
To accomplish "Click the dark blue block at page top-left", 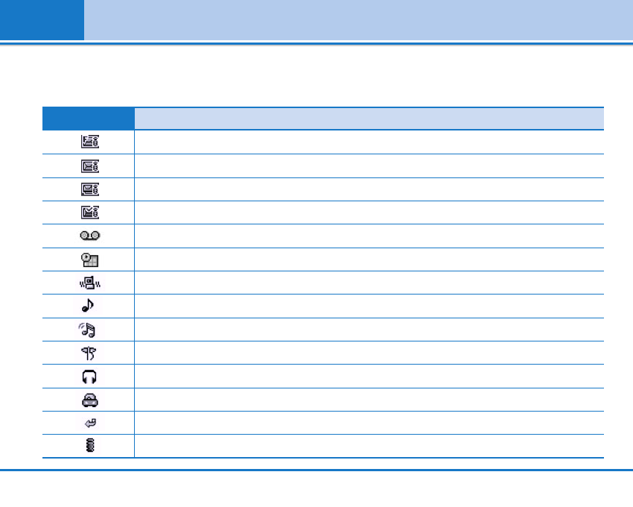I will [x=42, y=20].
